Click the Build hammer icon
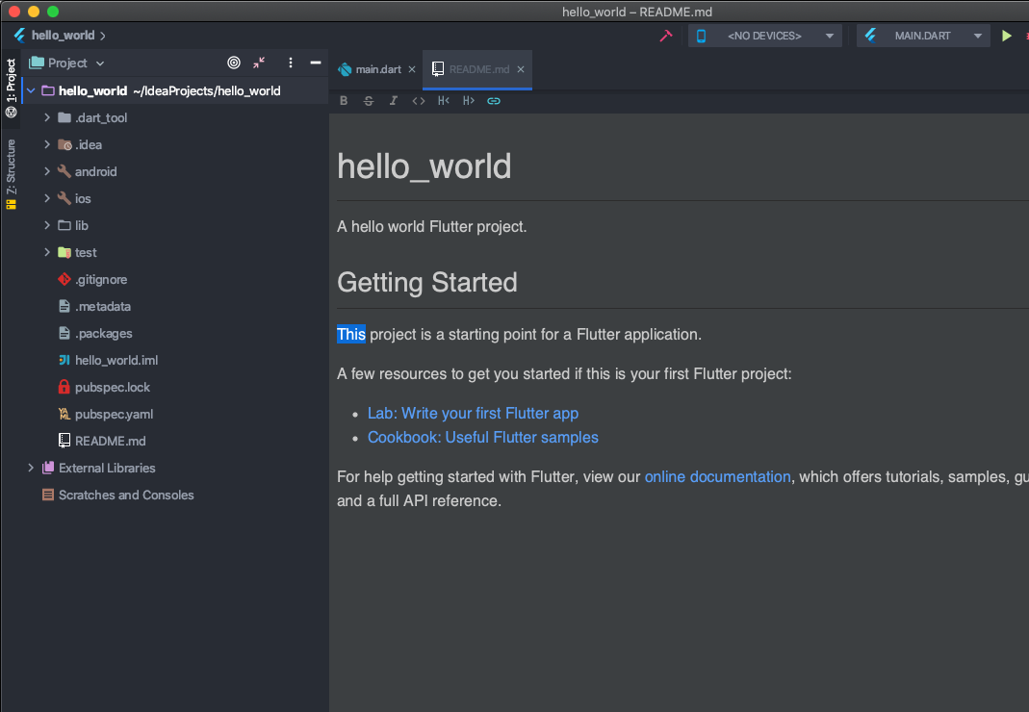1029x712 pixels. point(665,36)
